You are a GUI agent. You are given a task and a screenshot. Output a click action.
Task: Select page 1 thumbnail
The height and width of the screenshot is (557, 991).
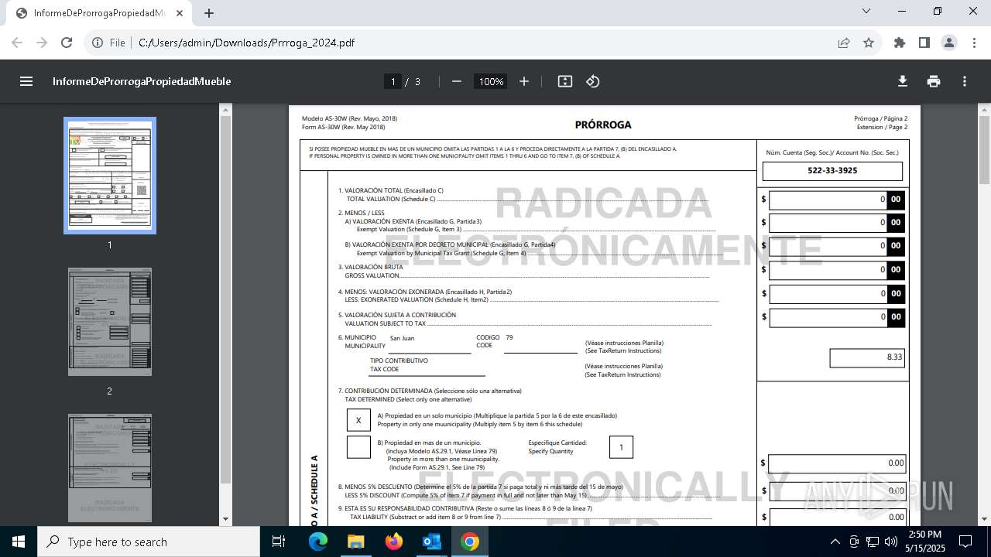click(110, 176)
